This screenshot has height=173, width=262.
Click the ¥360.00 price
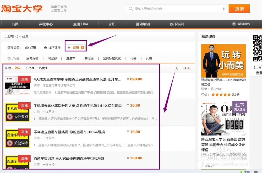(135, 158)
